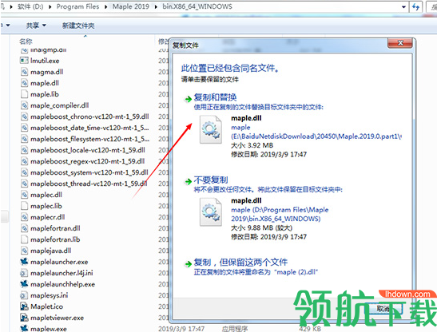
Task: Click the lmutil.exe file icon
Action: click(24, 61)
